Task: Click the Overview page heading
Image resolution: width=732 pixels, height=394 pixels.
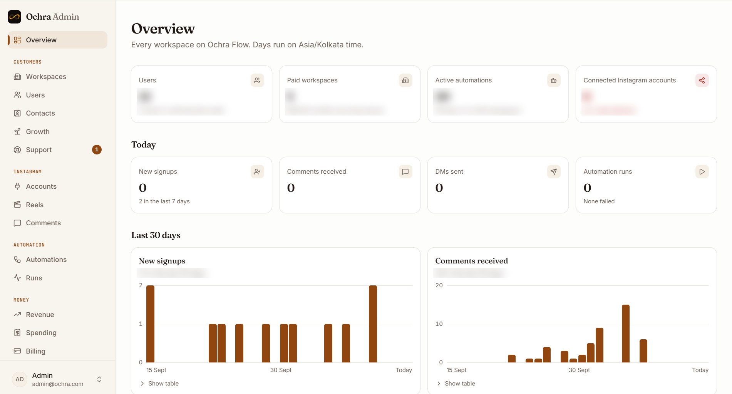Action: [x=163, y=29]
